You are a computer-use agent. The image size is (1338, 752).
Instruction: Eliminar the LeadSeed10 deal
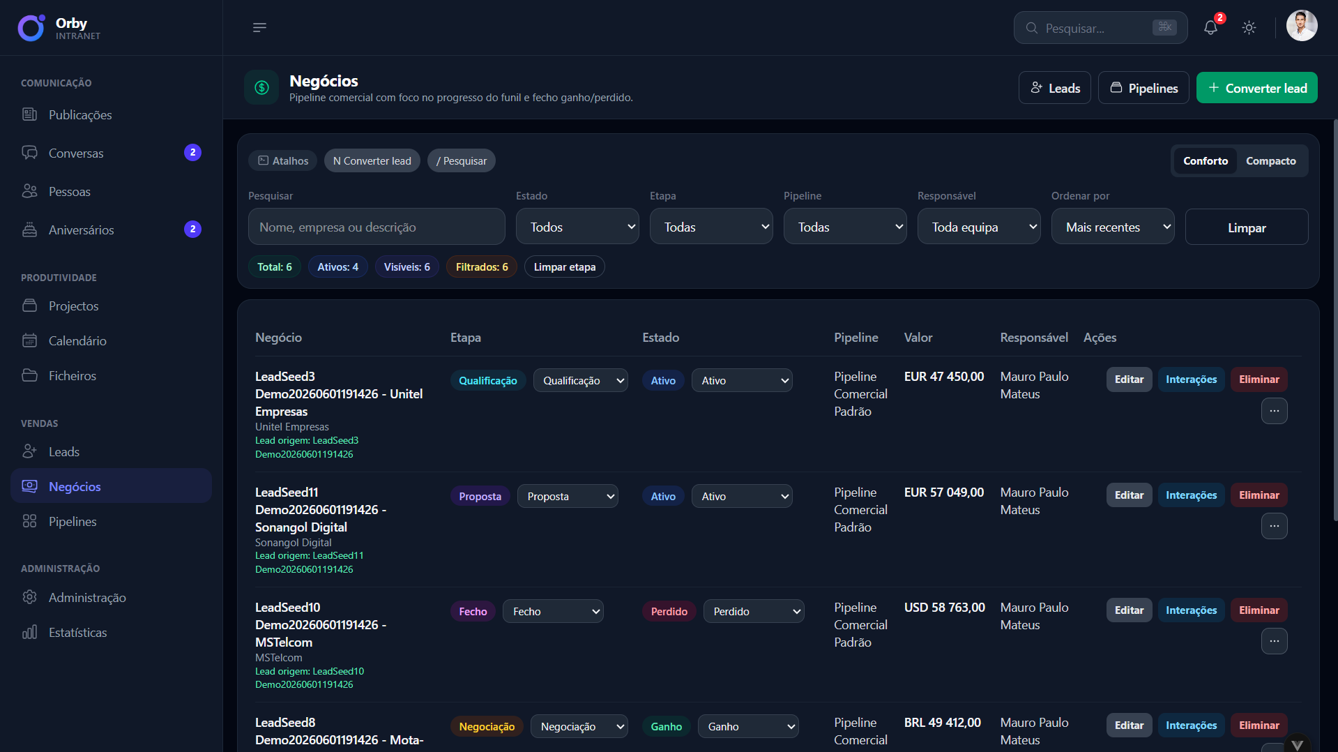click(x=1259, y=610)
